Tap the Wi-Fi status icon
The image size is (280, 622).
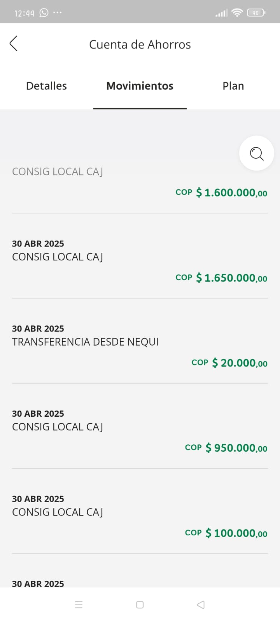[236, 13]
